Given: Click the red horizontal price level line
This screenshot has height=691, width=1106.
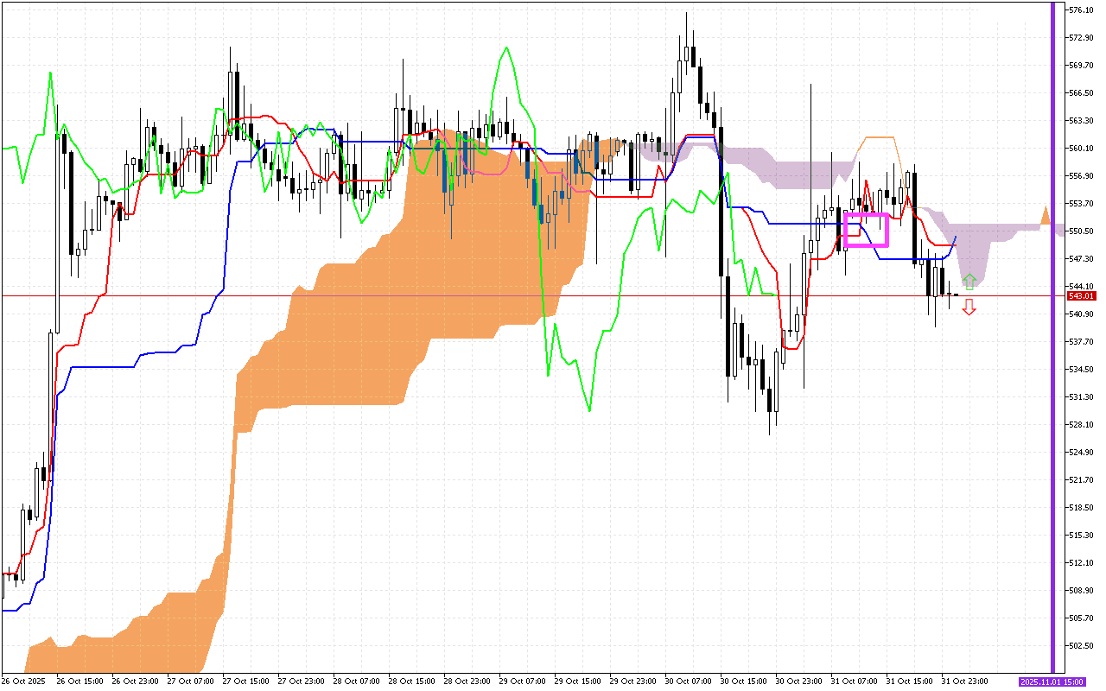Looking at the screenshot, I should pos(518,295).
